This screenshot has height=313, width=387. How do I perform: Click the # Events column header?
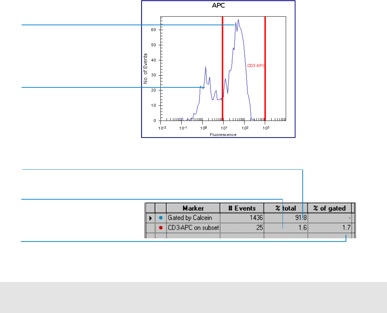[242, 208]
